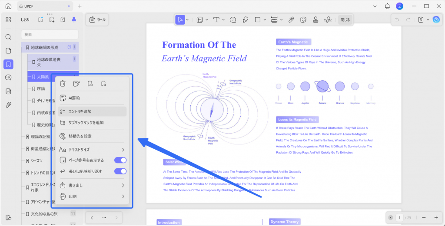Choose 移動先を設定 from context menu

pyautogui.click(x=92, y=136)
